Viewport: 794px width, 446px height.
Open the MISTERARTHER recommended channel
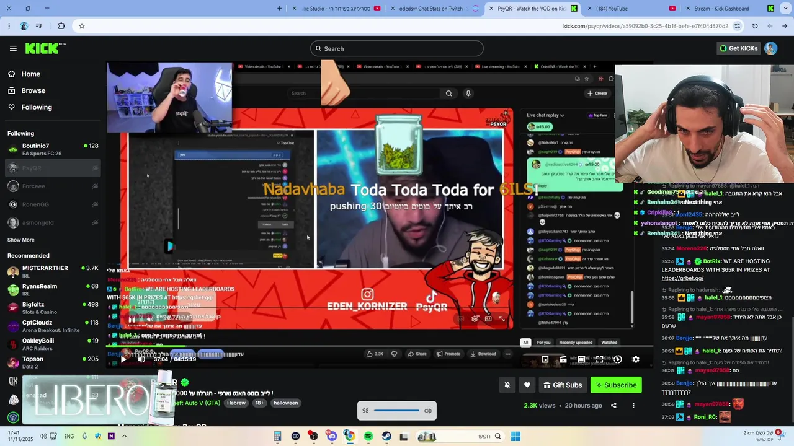point(53,271)
